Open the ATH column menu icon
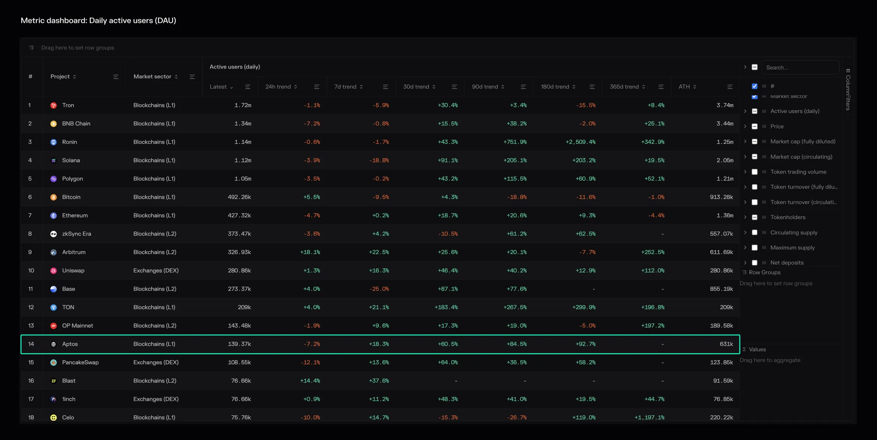The image size is (877, 440). tap(730, 87)
